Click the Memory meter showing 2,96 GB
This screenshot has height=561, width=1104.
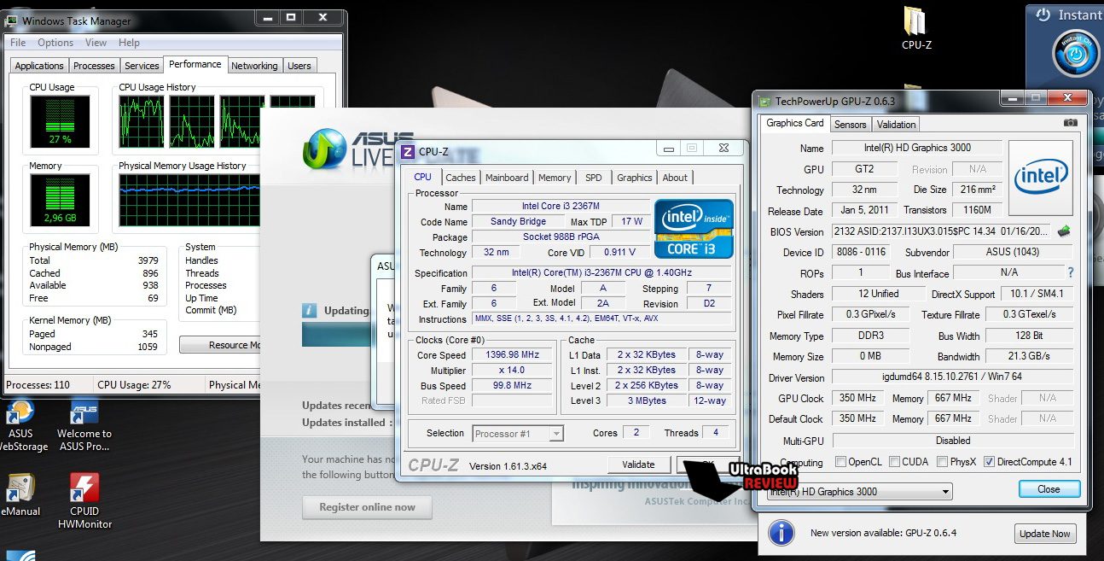click(60, 199)
